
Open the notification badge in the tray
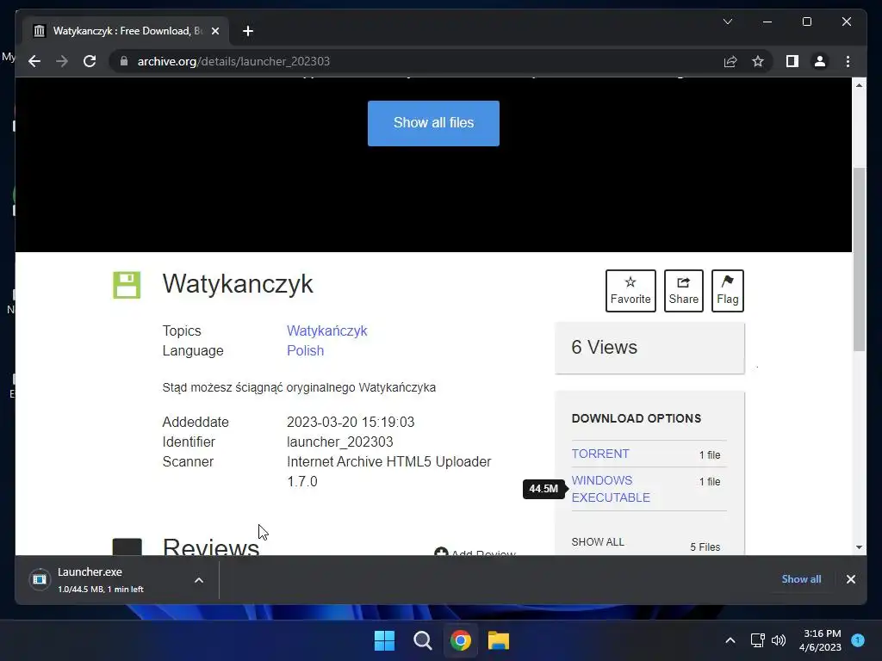(858, 640)
